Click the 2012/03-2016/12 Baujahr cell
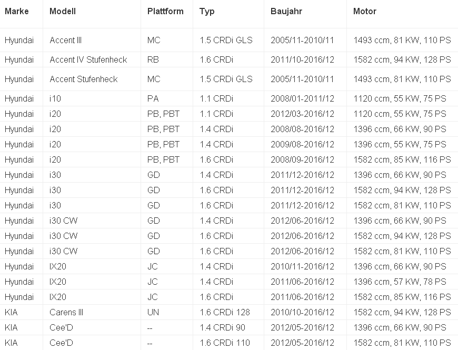Image resolution: width=458 pixels, height=350 pixels. click(302, 114)
